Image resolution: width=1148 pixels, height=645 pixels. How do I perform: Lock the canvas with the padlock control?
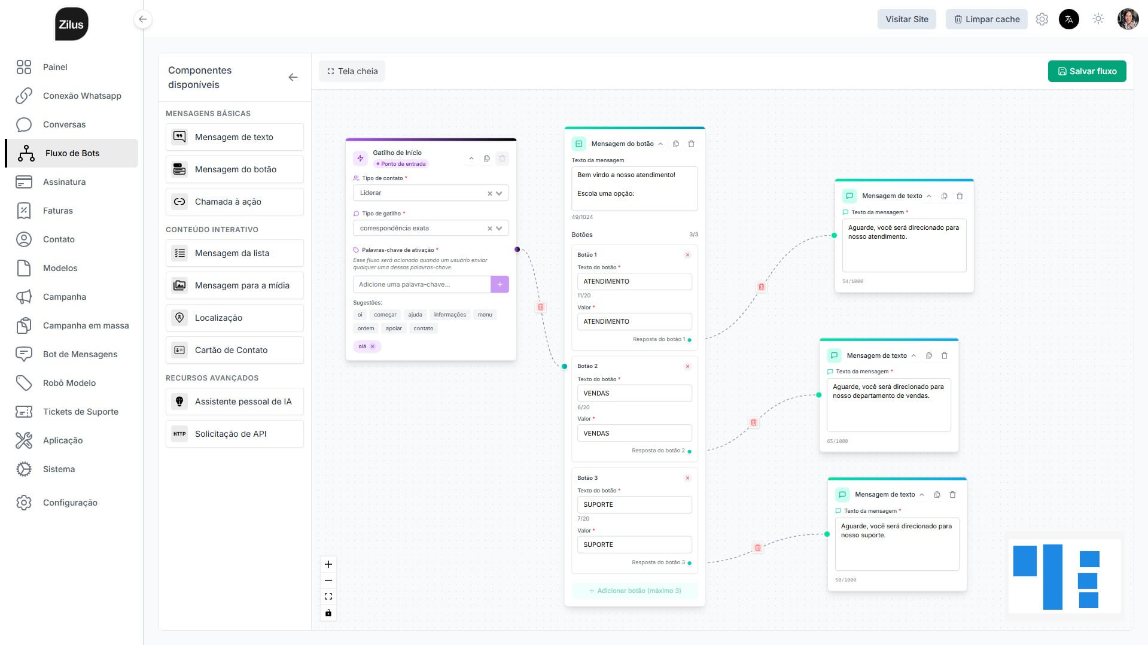click(328, 612)
